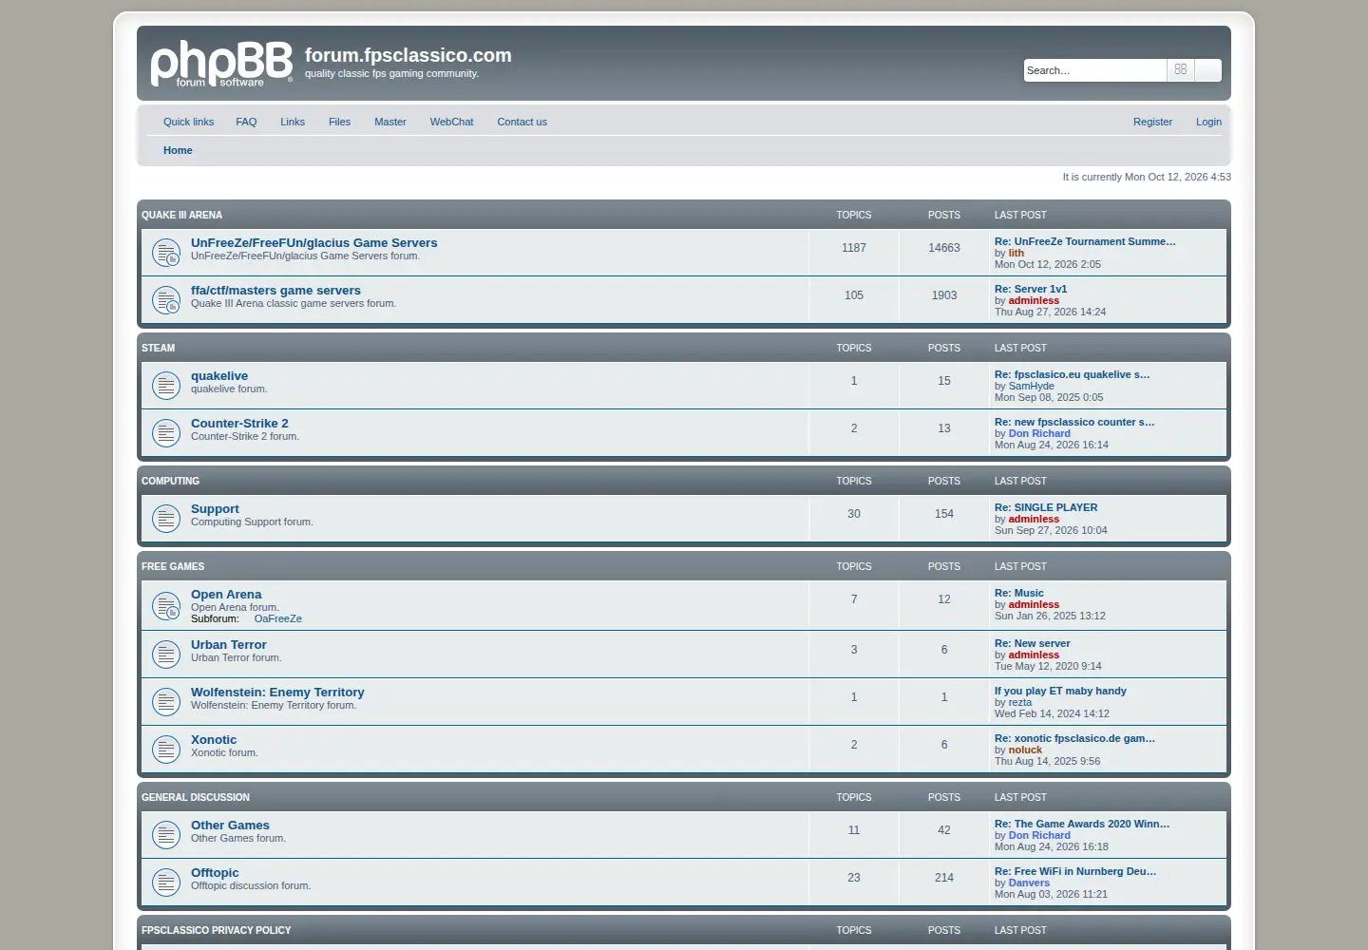The width and height of the screenshot is (1368, 950).
Task: Go to the Home breadcrumb
Action: pos(178,150)
